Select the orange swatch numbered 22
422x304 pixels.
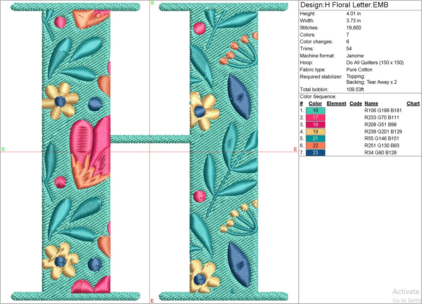[x=315, y=146]
